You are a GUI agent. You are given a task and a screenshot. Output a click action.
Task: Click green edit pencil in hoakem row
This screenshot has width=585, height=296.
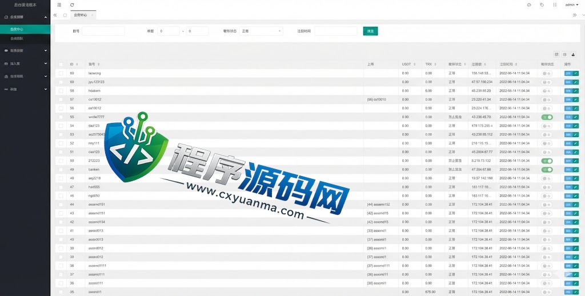[x=575, y=91]
